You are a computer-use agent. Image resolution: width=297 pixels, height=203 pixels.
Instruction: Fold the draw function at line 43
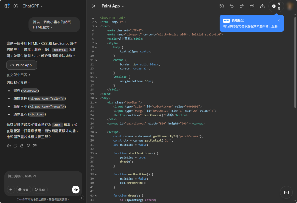coord(96,196)
